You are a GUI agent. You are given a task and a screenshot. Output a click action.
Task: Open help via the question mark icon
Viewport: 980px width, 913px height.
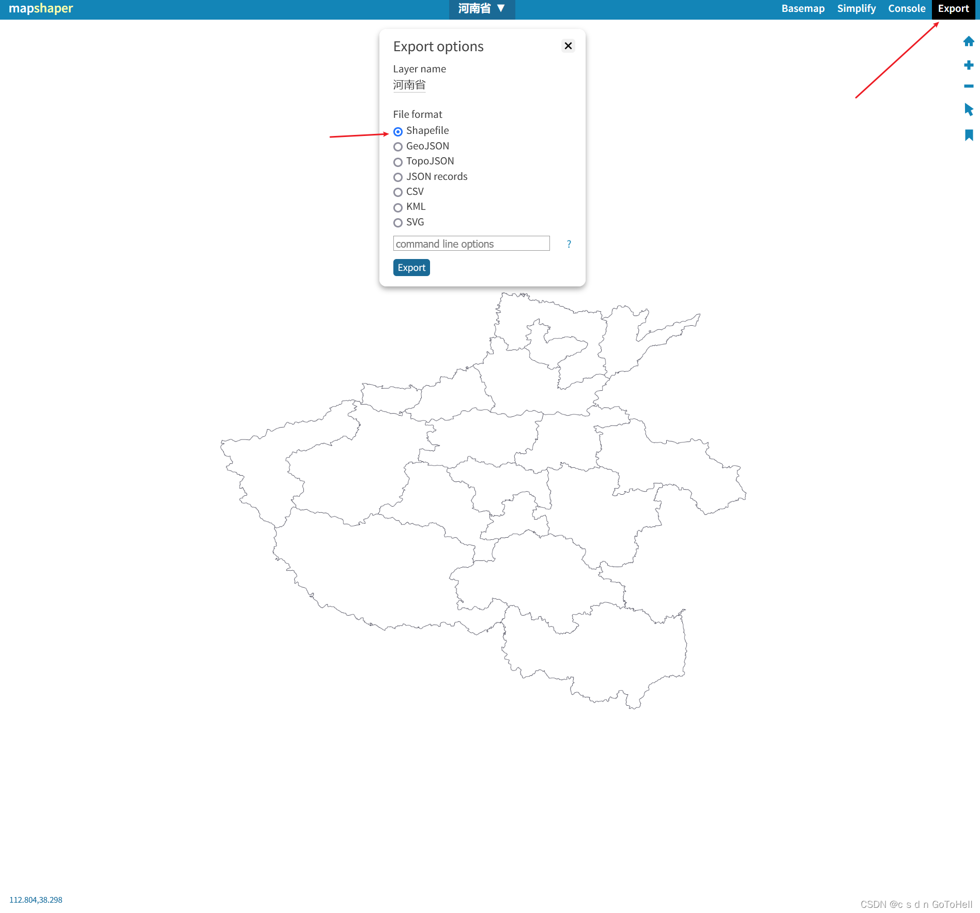click(568, 244)
